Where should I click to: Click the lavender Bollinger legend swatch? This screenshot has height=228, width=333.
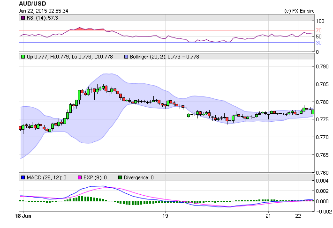point(126,57)
